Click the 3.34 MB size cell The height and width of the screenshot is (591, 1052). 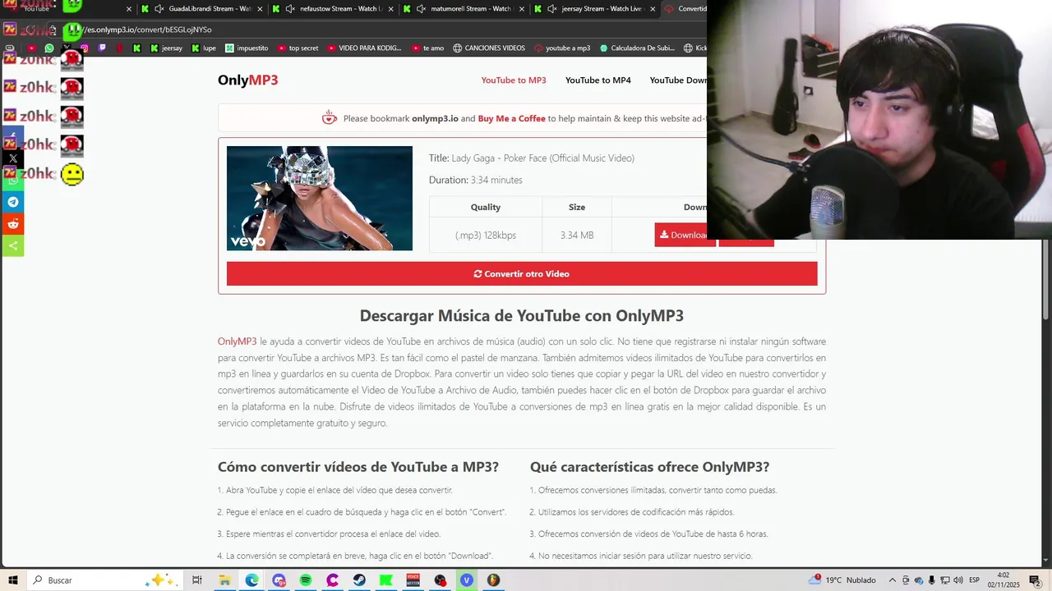pyautogui.click(x=577, y=235)
